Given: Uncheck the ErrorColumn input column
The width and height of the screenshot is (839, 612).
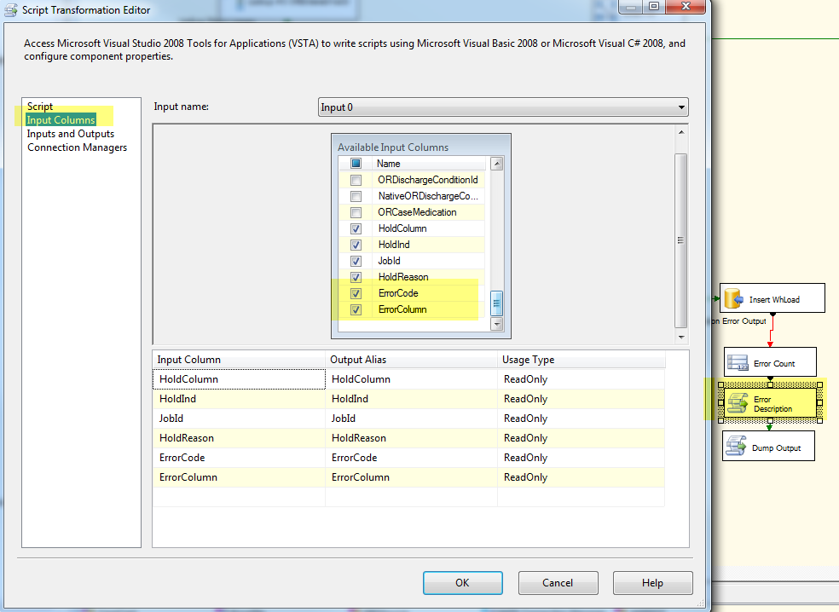Looking at the screenshot, I should (x=356, y=309).
